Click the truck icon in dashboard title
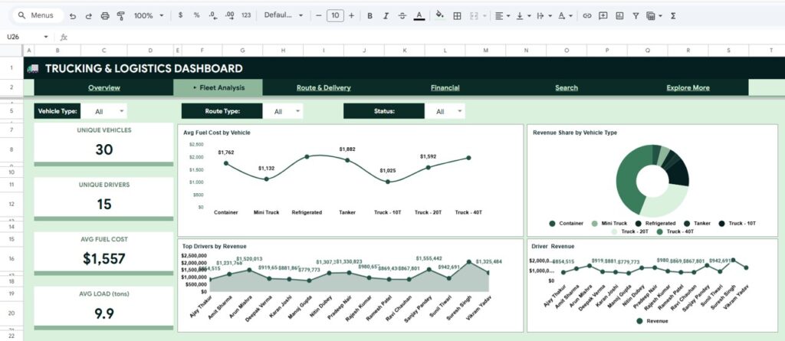The height and width of the screenshot is (341, 785). tap(33, 69)
